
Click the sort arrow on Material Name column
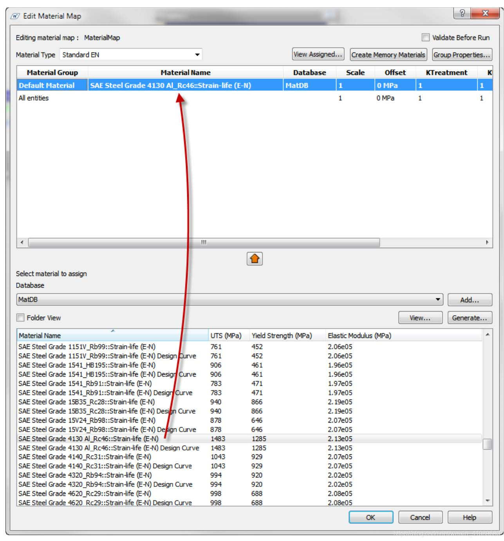(x=112, y=331)
